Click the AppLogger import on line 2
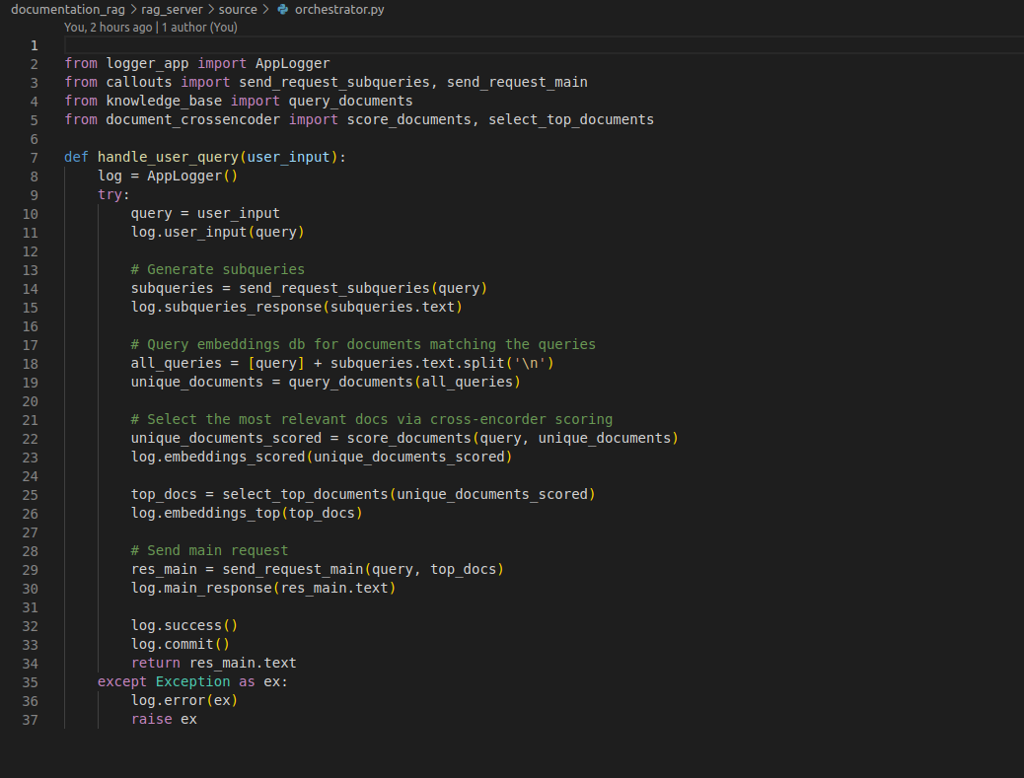1024x778 pixels. (x=292, y=62)
